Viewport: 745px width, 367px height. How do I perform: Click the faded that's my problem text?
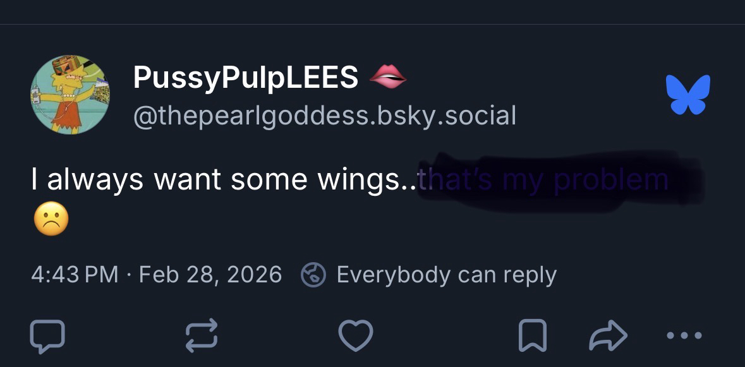pos(543,180)
